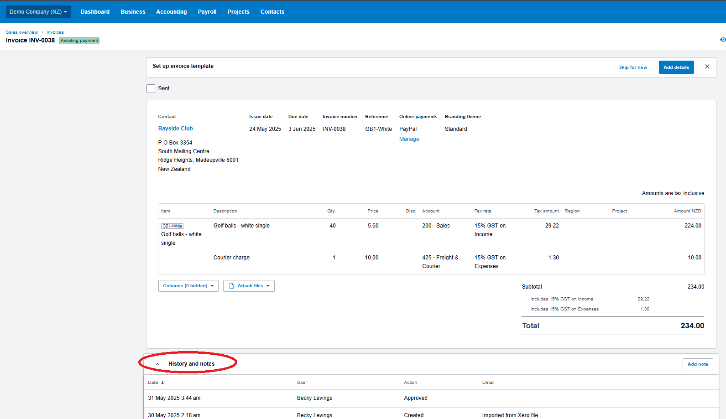726x419 pixels.
Task: Click the Approved history action entry
Action: pos(416,398)
